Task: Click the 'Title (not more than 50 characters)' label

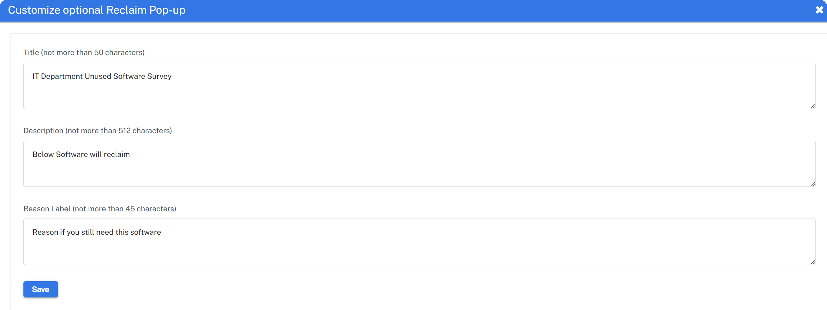Action: click(84, 53)
